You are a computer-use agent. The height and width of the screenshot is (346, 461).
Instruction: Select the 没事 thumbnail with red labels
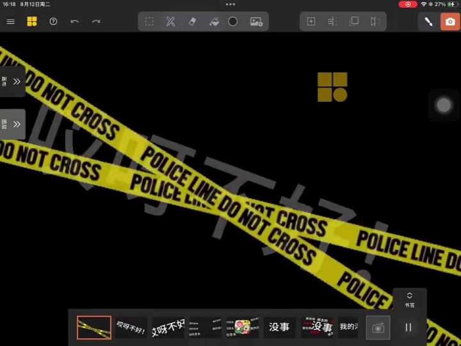tap(317, 327)
